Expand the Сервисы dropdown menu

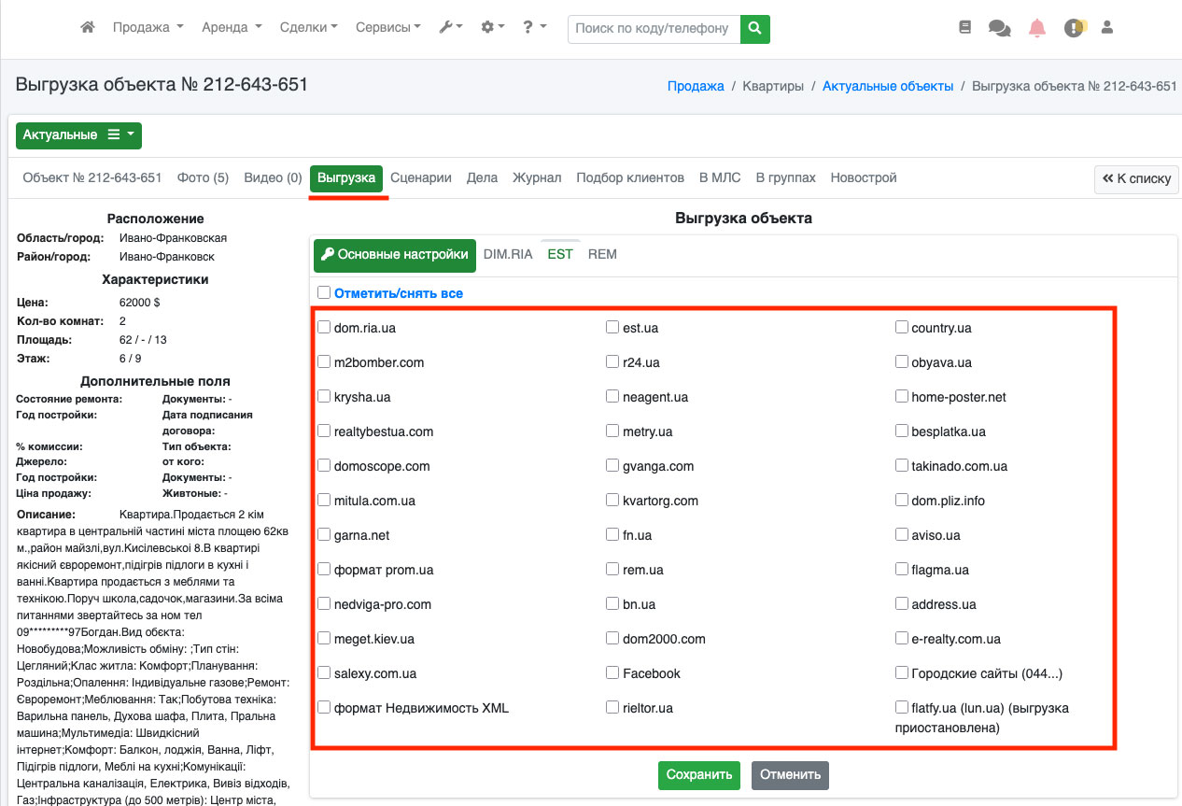coord(388,28)
